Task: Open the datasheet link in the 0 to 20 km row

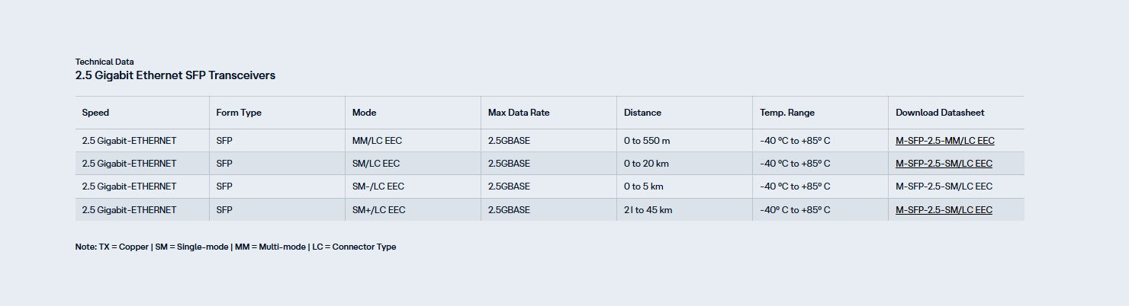Action: pyautogui.click(x=944, y=164)
